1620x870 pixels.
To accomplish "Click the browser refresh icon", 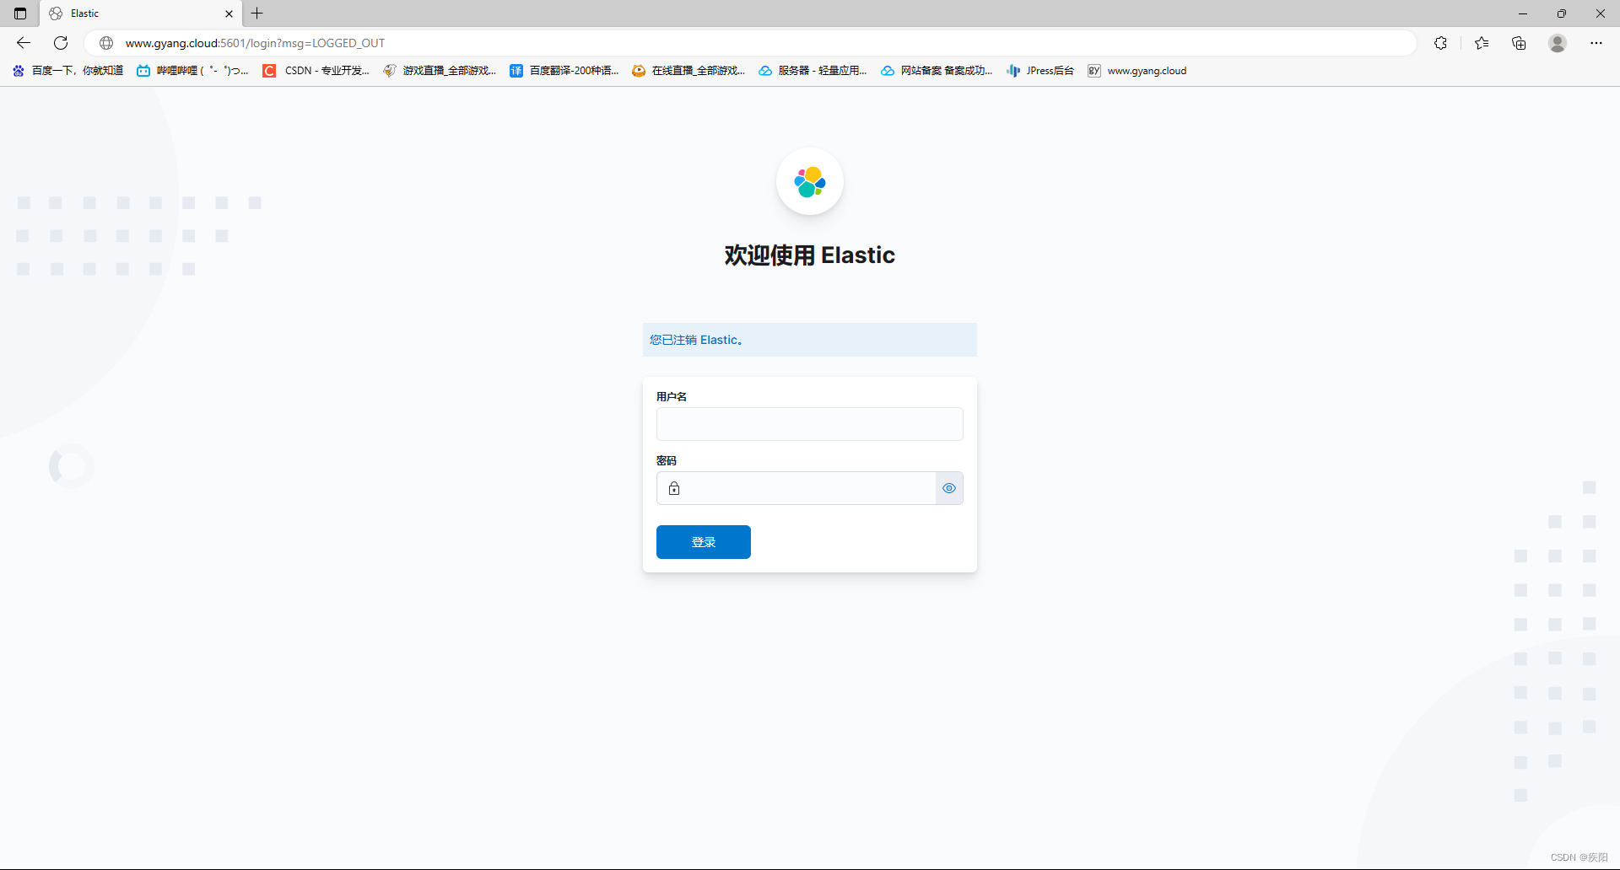I will [x=60, y=42].
